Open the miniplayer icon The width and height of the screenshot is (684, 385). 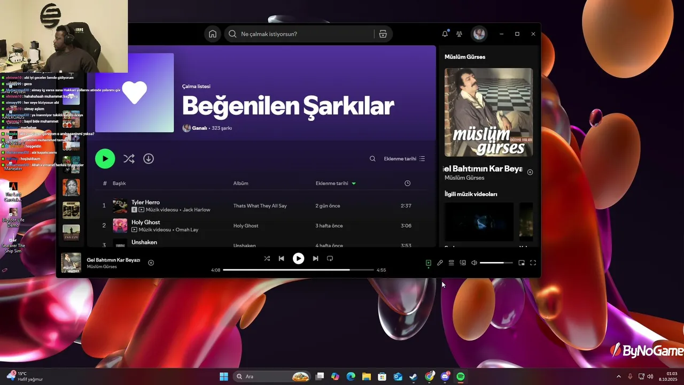(x=522, y=263)
